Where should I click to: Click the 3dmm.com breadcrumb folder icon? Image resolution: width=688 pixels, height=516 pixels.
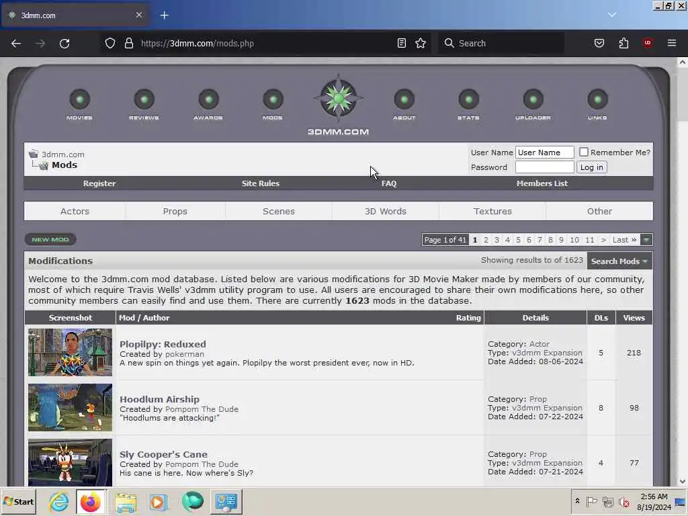click(34, 154)
